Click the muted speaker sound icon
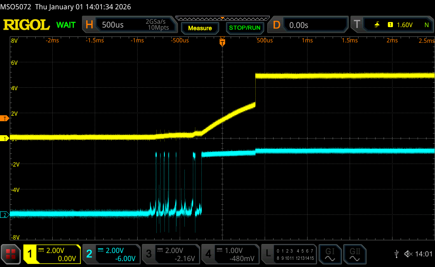 [x=408, y=254]
